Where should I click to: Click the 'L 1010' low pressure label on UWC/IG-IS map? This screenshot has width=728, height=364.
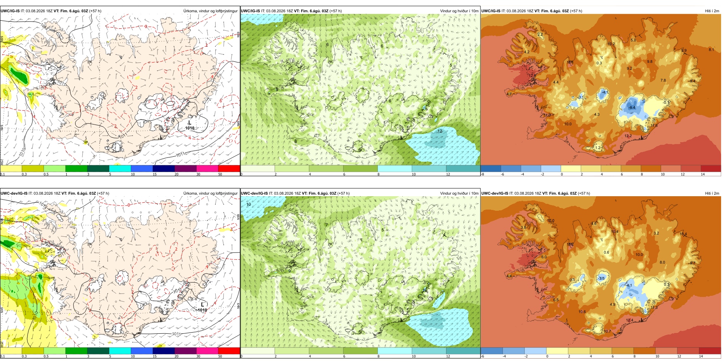tap(190, 126)
